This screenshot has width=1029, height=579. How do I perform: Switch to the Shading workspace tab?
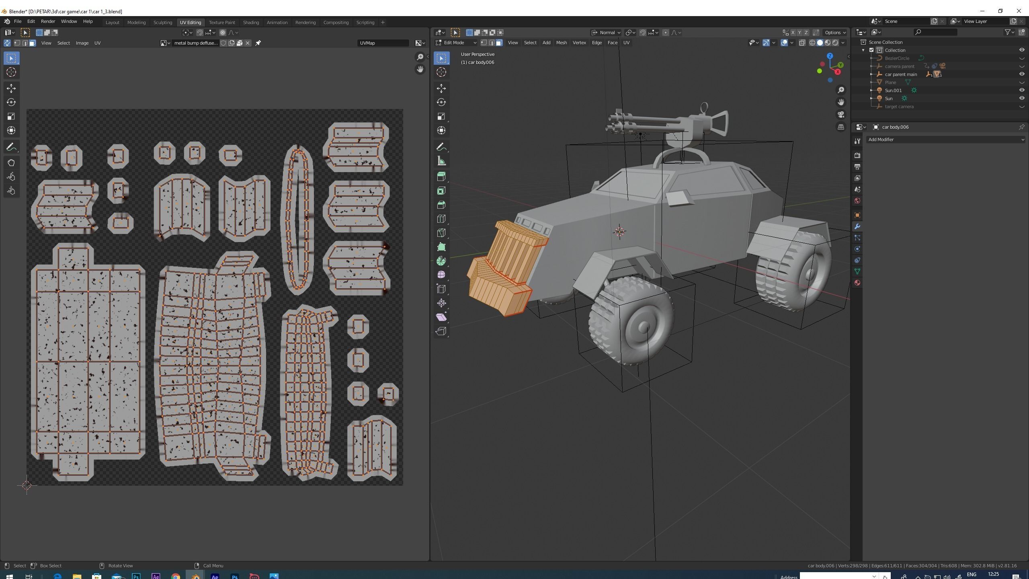click(x=251, y=23)
